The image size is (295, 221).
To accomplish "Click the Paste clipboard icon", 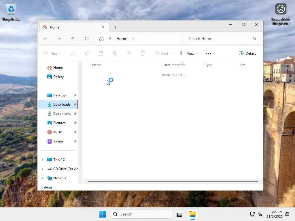I will pos(101,53).
